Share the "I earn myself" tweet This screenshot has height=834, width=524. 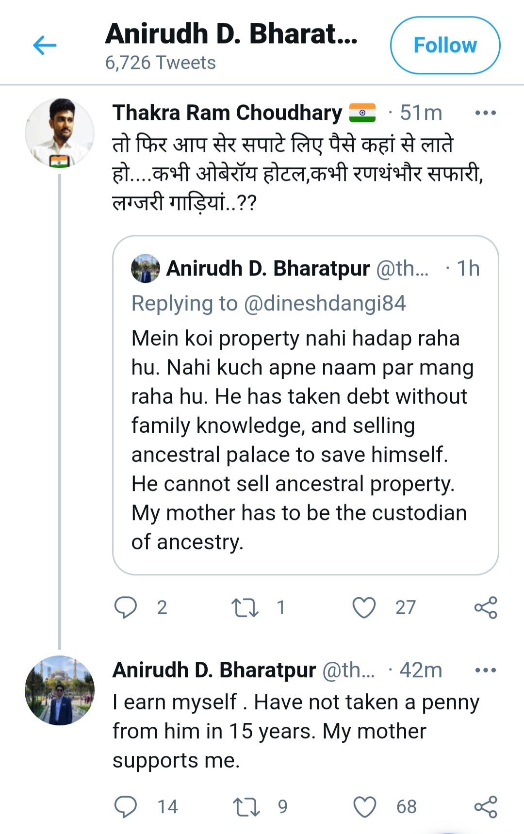pyautogui.click(x=486, y=807)
